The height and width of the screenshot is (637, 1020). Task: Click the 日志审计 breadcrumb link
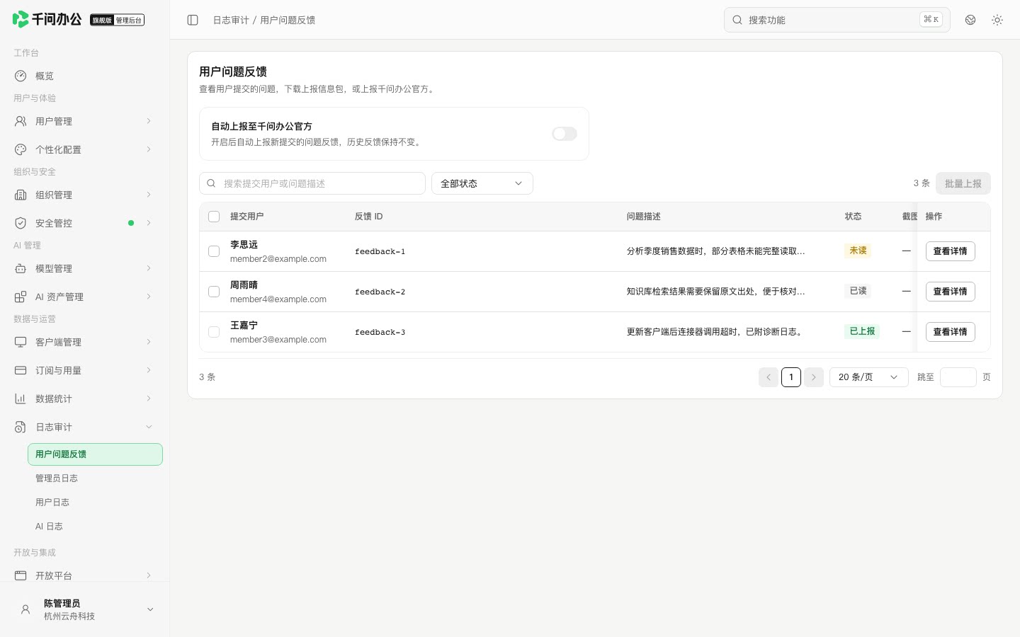point(231,20)
